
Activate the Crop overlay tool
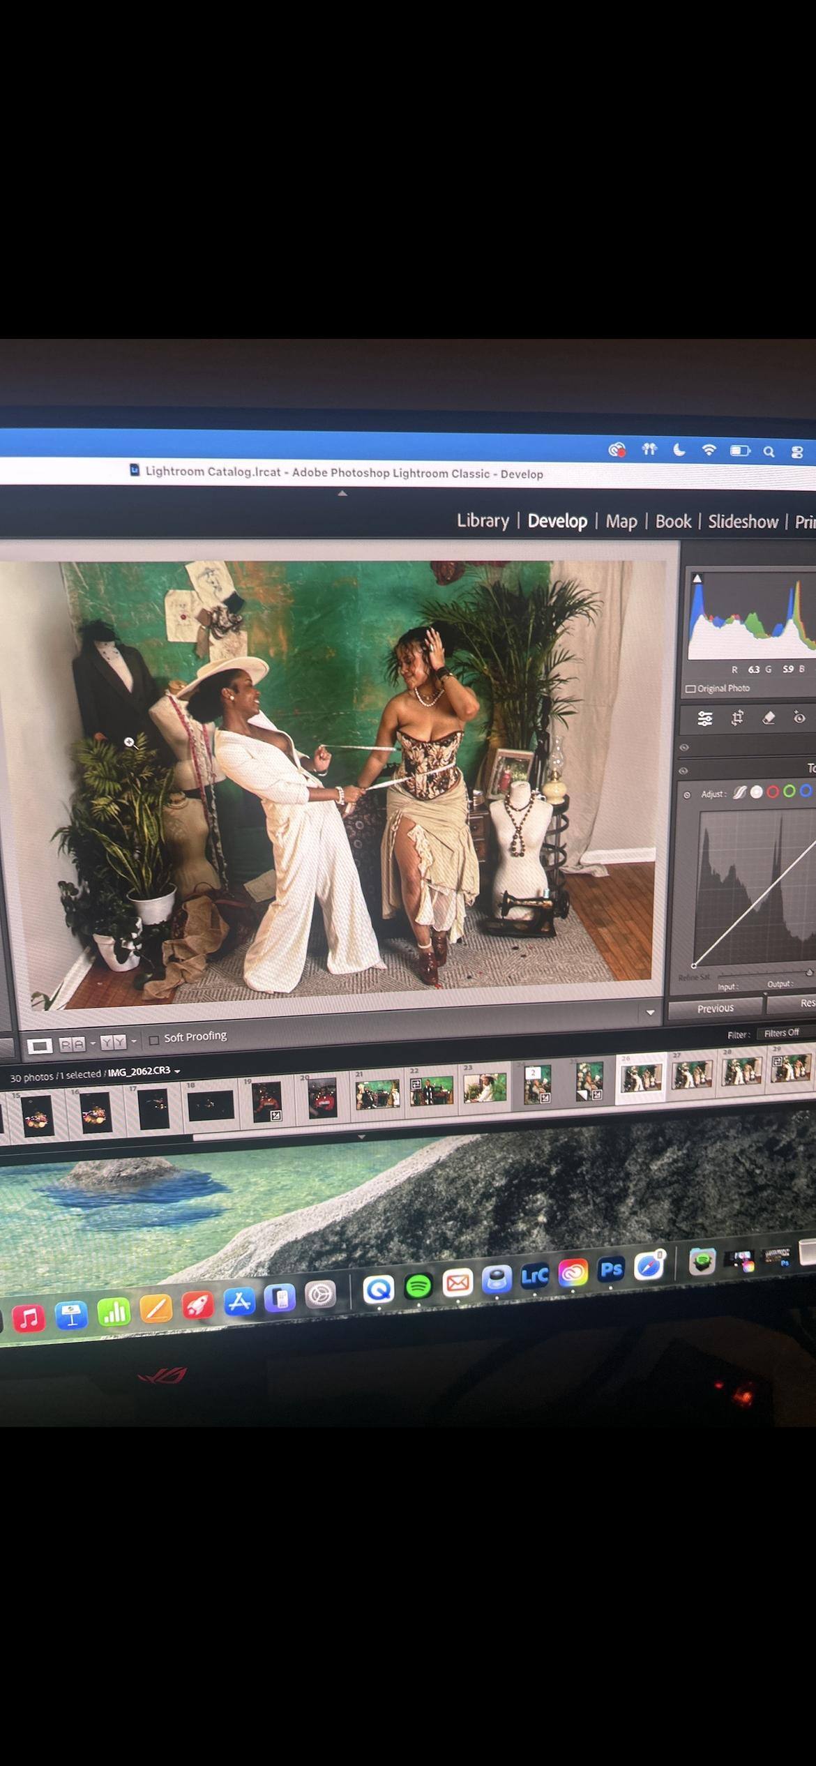click(x=737, y=718)
